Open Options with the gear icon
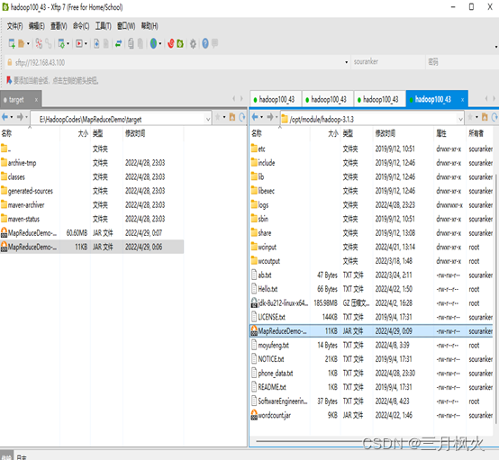The width and height of the screenshot is (499, 460). coord(193,43)
